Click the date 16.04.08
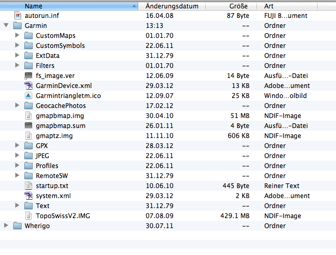The width and height of the screenshot is (336, 255). (159, 16)
